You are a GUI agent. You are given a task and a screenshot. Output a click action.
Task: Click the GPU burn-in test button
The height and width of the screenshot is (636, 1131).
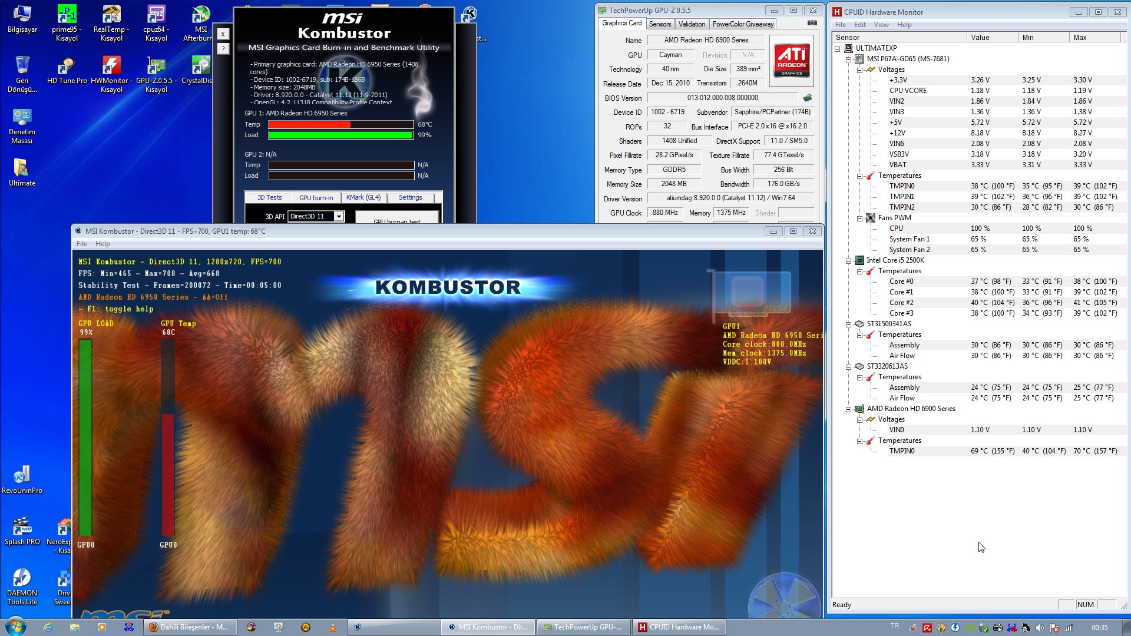tap(397, 217)
